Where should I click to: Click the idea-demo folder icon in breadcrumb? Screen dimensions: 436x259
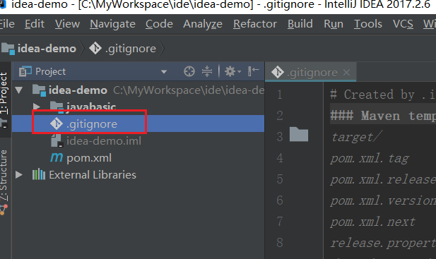pos(8,49)
